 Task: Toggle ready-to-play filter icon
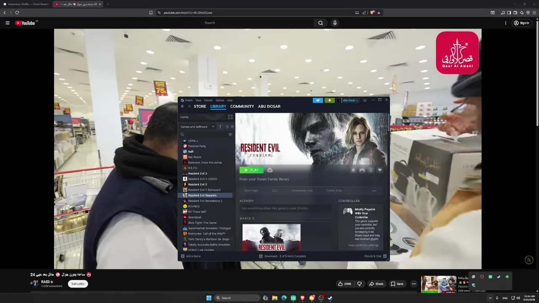232,127
